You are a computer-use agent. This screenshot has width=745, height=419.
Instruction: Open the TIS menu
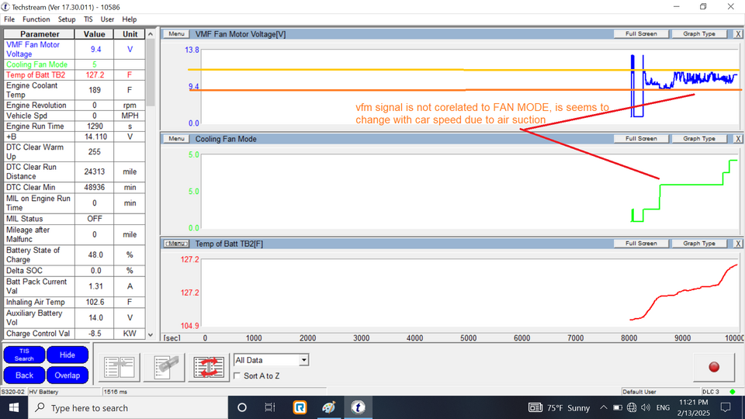tap(88, 19)
